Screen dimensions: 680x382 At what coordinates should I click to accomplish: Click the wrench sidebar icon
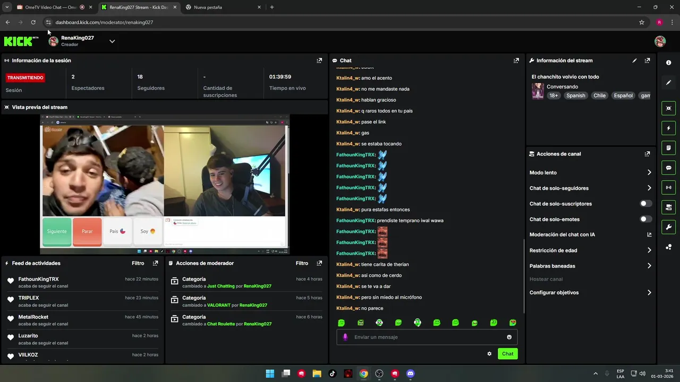click(668, 227)
